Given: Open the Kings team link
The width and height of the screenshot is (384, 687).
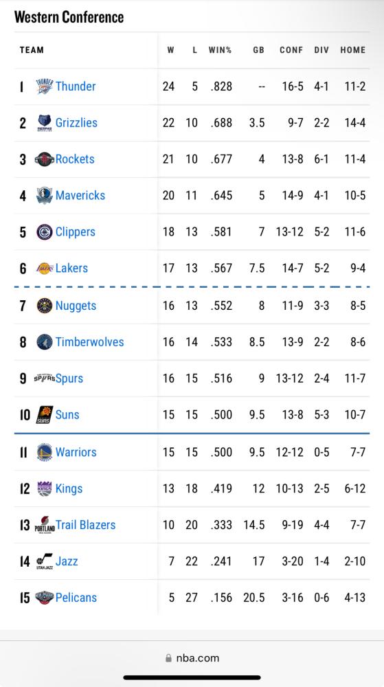Looking at the screenshot, I should [x=69, y=488].
